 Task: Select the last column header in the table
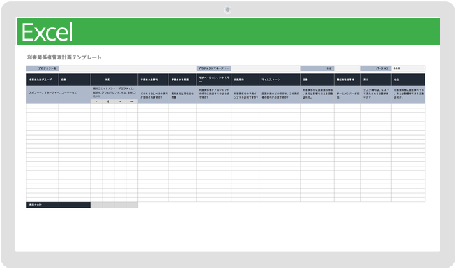click(409, 80)
